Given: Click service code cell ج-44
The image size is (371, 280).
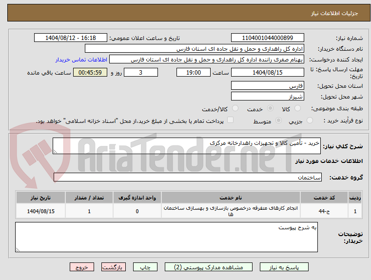Looking at the screenshot, I should 324,211.
